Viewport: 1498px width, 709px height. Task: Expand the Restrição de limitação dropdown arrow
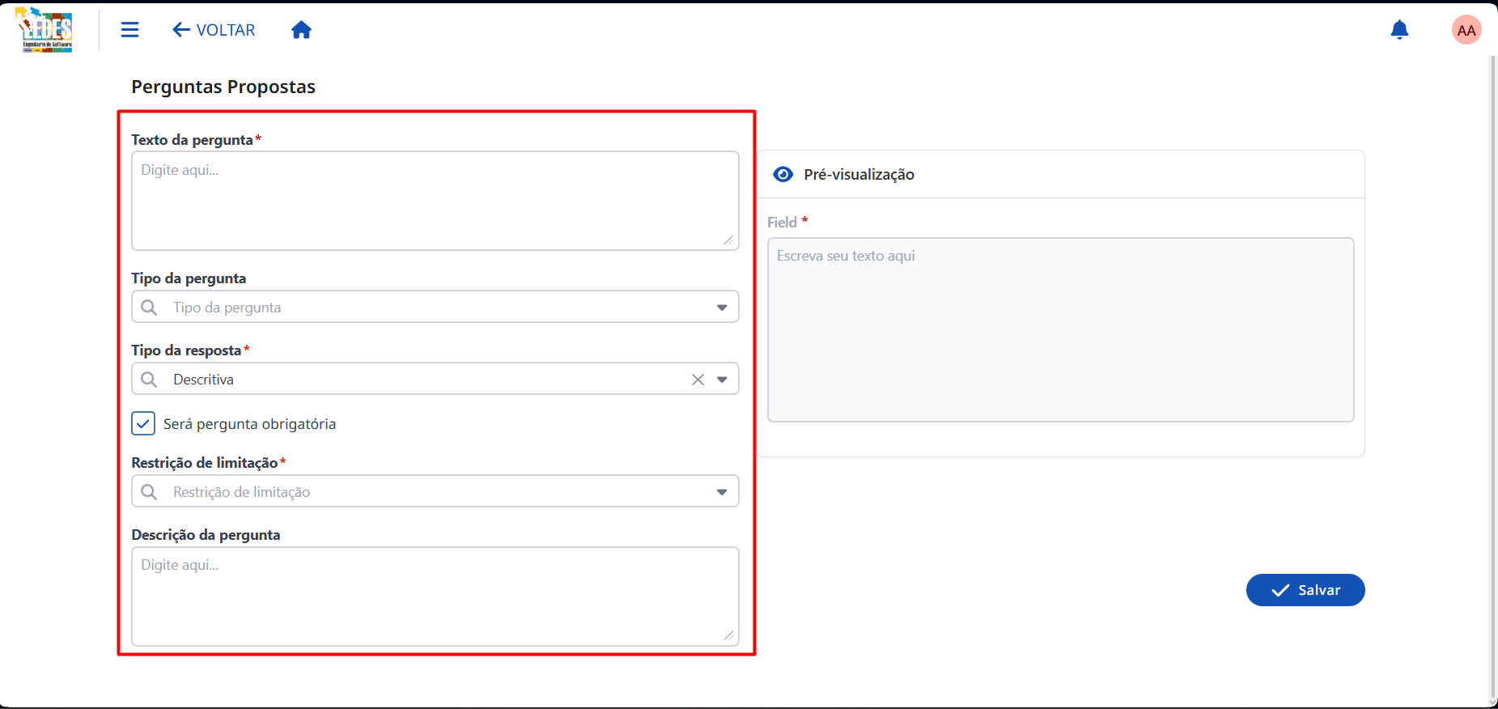point(722,492)
